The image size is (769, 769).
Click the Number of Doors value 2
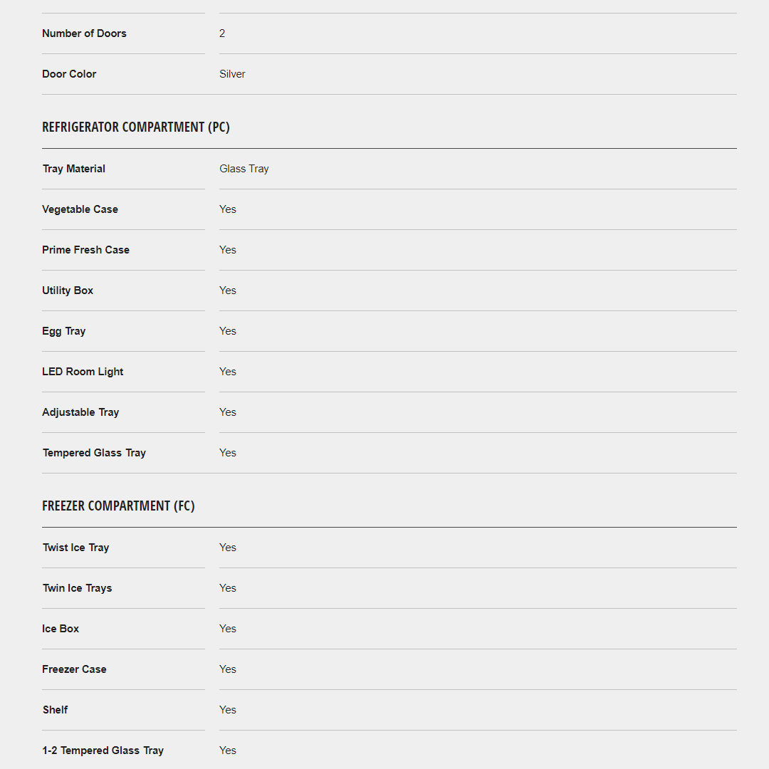[222, 33]
